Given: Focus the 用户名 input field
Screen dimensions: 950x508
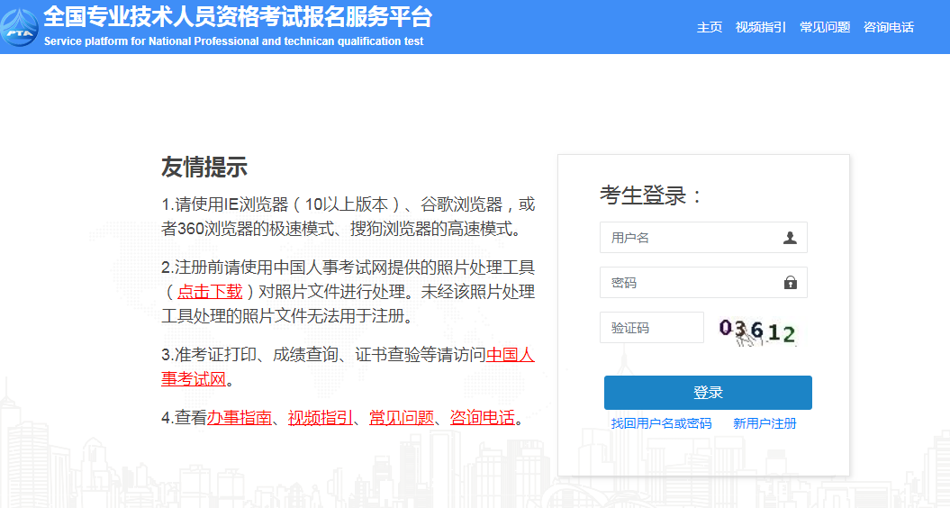Looking at the screenshot, I should tap(689, 238).
